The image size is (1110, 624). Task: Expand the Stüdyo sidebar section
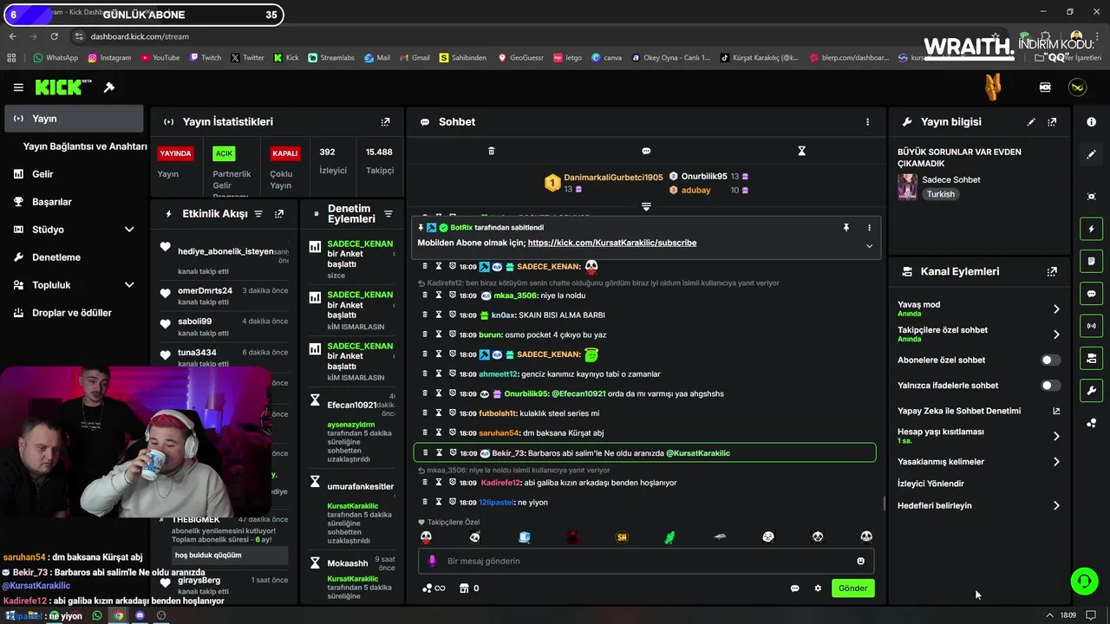(129, 230)
